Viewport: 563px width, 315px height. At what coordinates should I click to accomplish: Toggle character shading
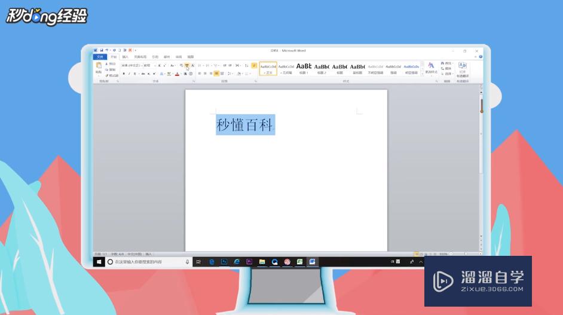click(185, 74)
